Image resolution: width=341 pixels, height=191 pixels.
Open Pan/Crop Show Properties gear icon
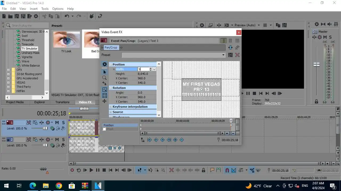coord(104,64)
